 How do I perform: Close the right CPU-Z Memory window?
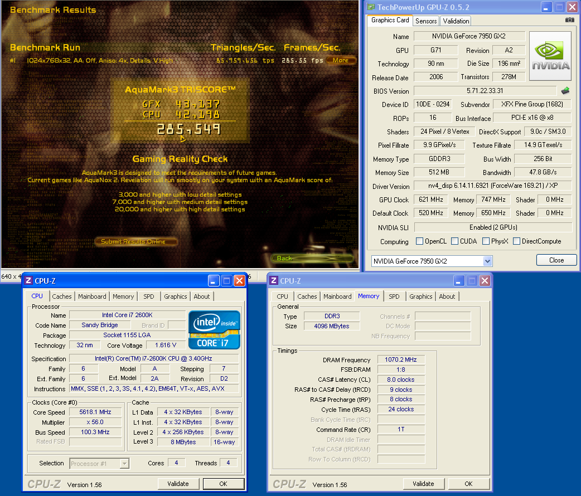[x=485, y=281]
